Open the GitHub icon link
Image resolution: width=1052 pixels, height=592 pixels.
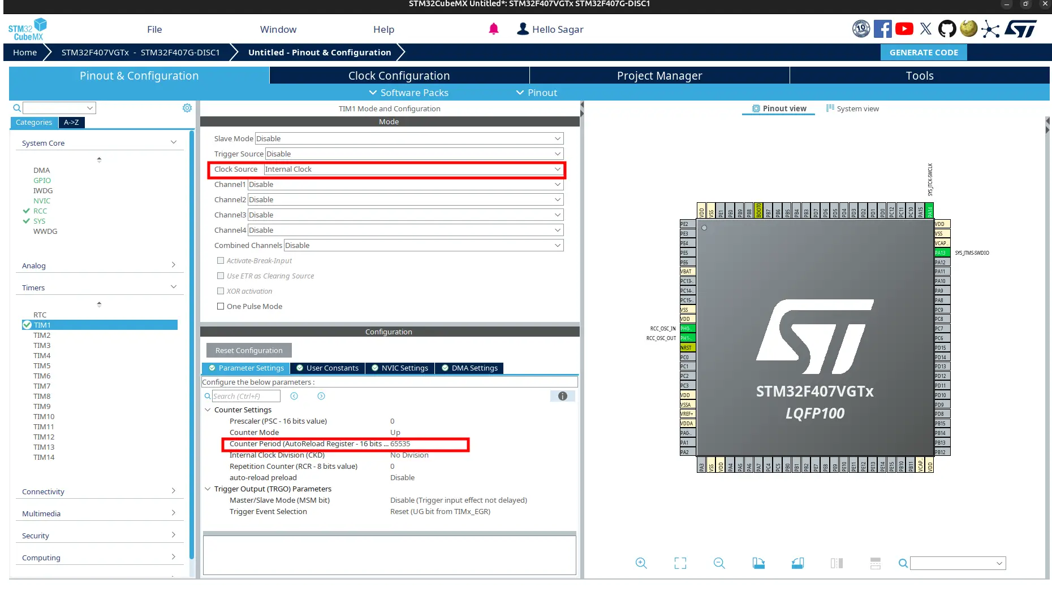click(947, 29)
